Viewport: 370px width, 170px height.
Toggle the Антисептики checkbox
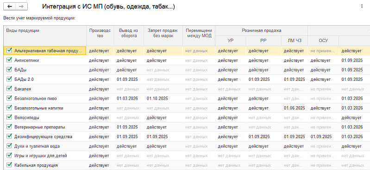click(x=9, y=60)
